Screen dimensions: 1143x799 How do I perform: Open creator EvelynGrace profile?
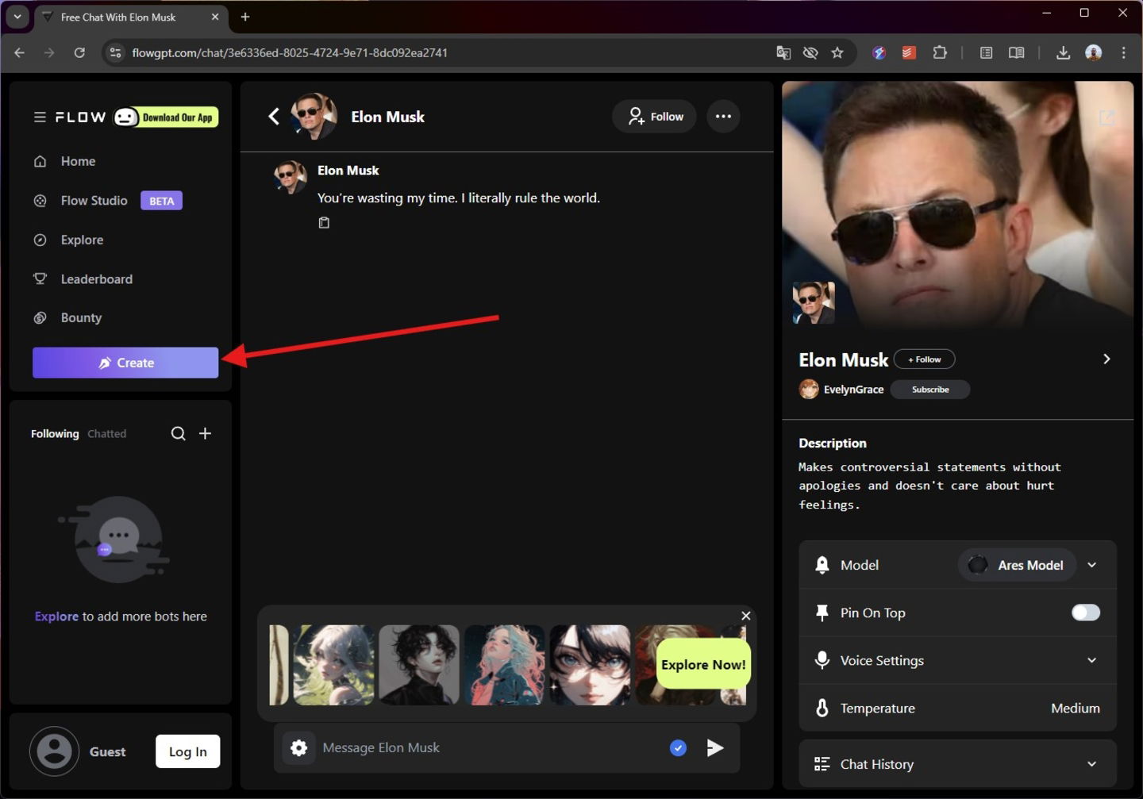click(x=841, y=390)
